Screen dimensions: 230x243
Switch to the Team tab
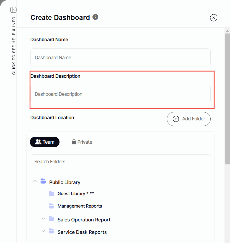coord(45,142)
